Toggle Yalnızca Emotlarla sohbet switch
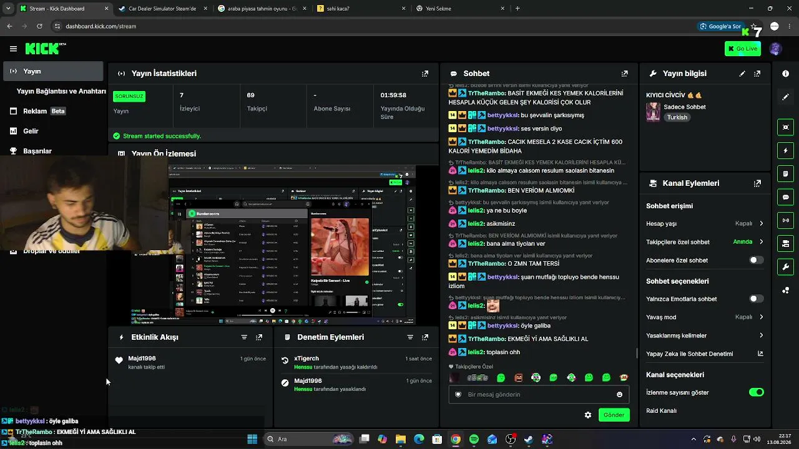Viewport: 799px width, 449px height. pyautogui.click(x=756, y=299)
